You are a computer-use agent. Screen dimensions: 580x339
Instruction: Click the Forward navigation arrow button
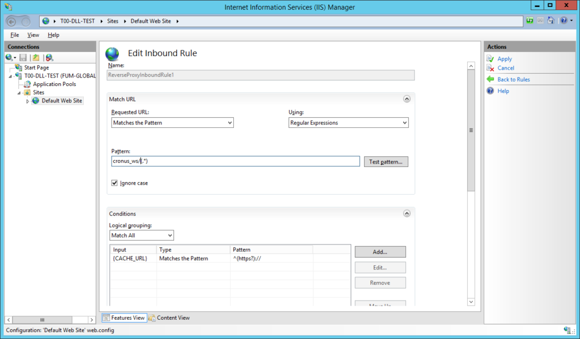pyautogui.click(x=25, y=22)
